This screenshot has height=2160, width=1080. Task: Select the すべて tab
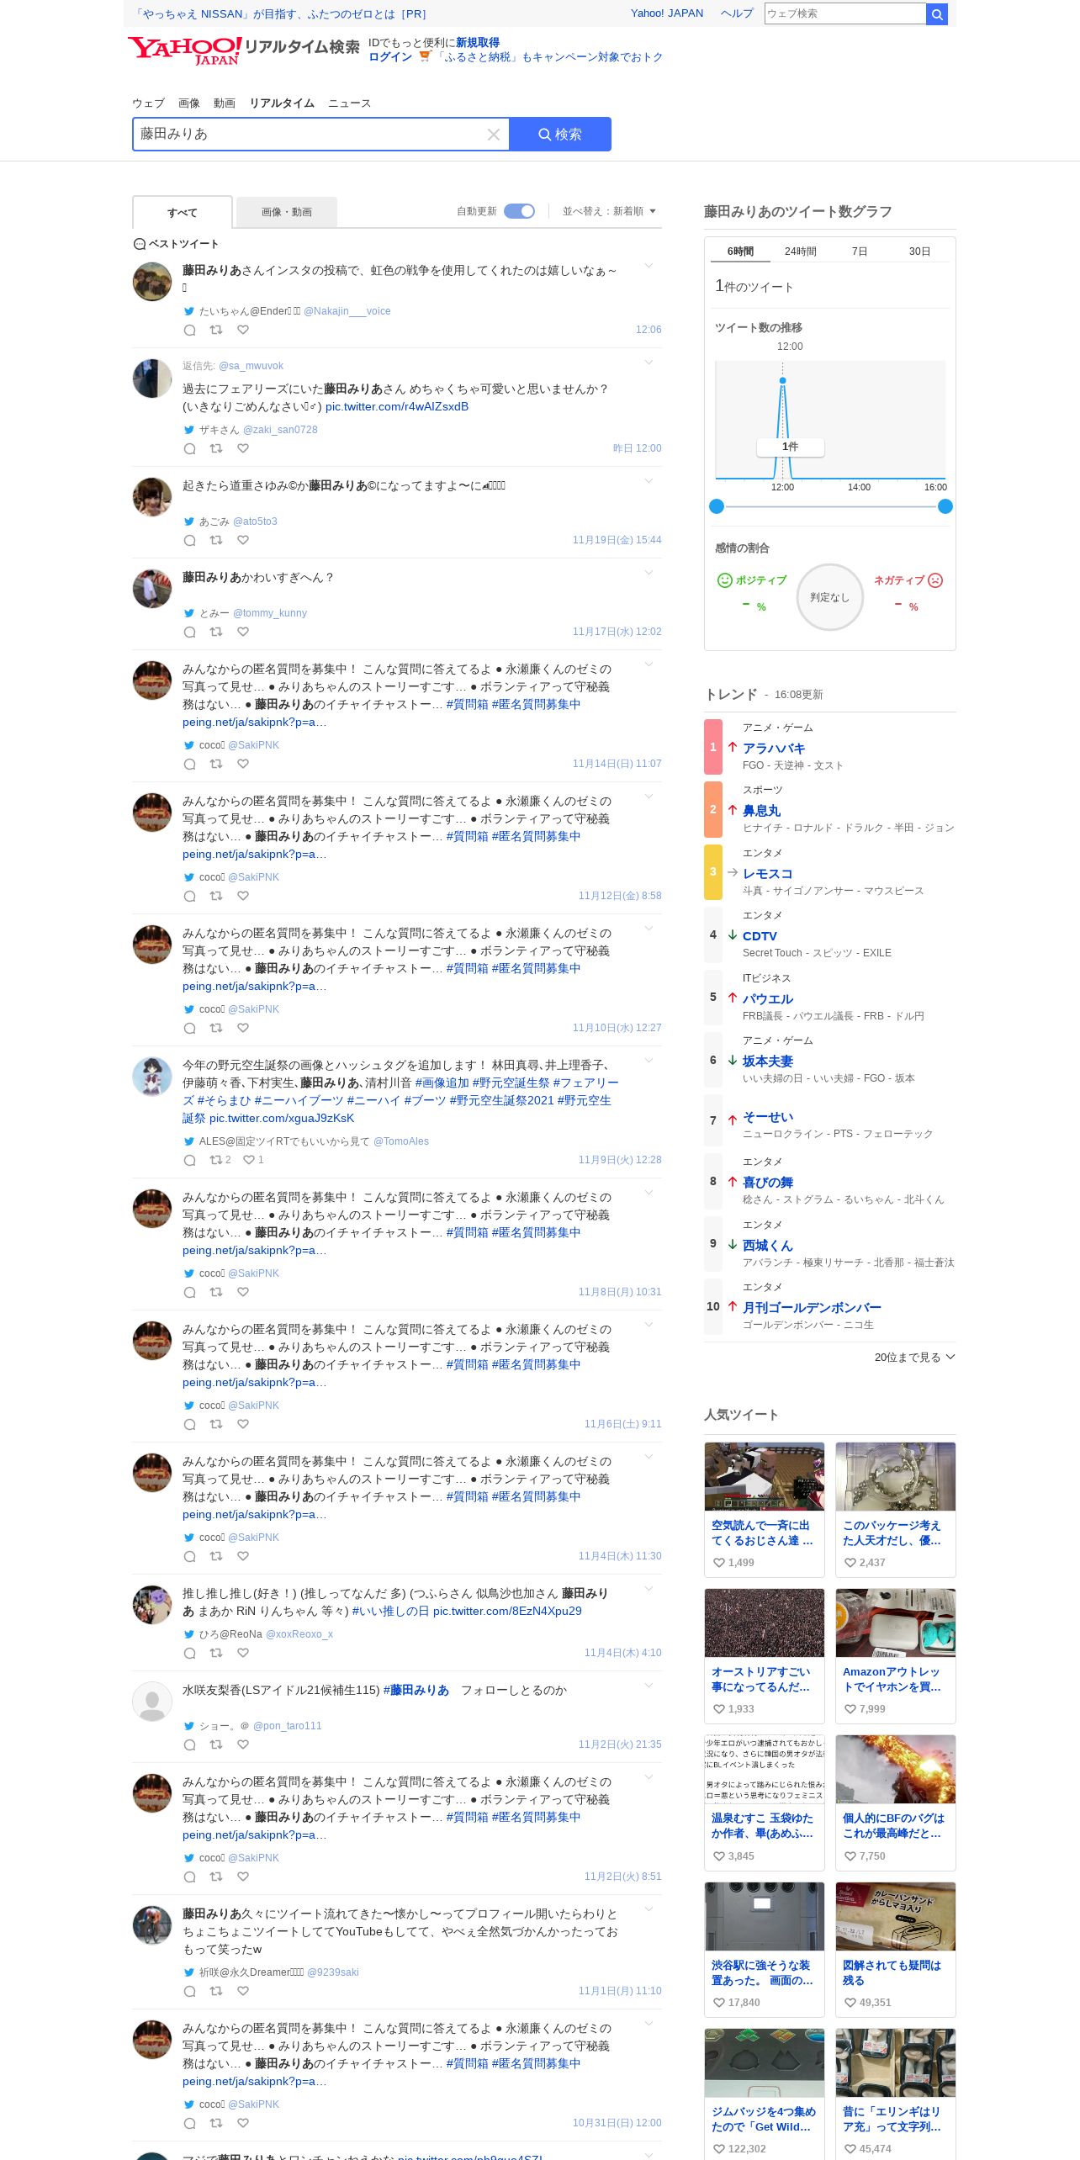click(x=183, y=212)
